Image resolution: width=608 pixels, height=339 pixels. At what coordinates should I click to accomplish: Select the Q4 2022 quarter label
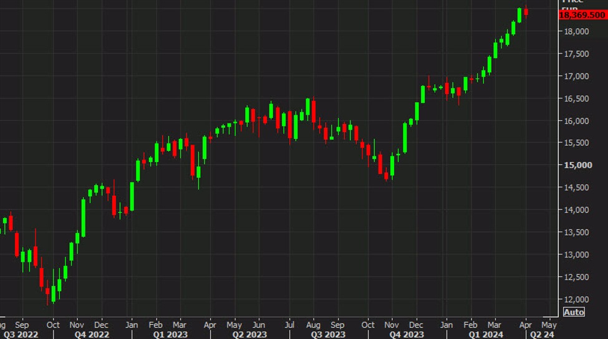tap(92, 335)
